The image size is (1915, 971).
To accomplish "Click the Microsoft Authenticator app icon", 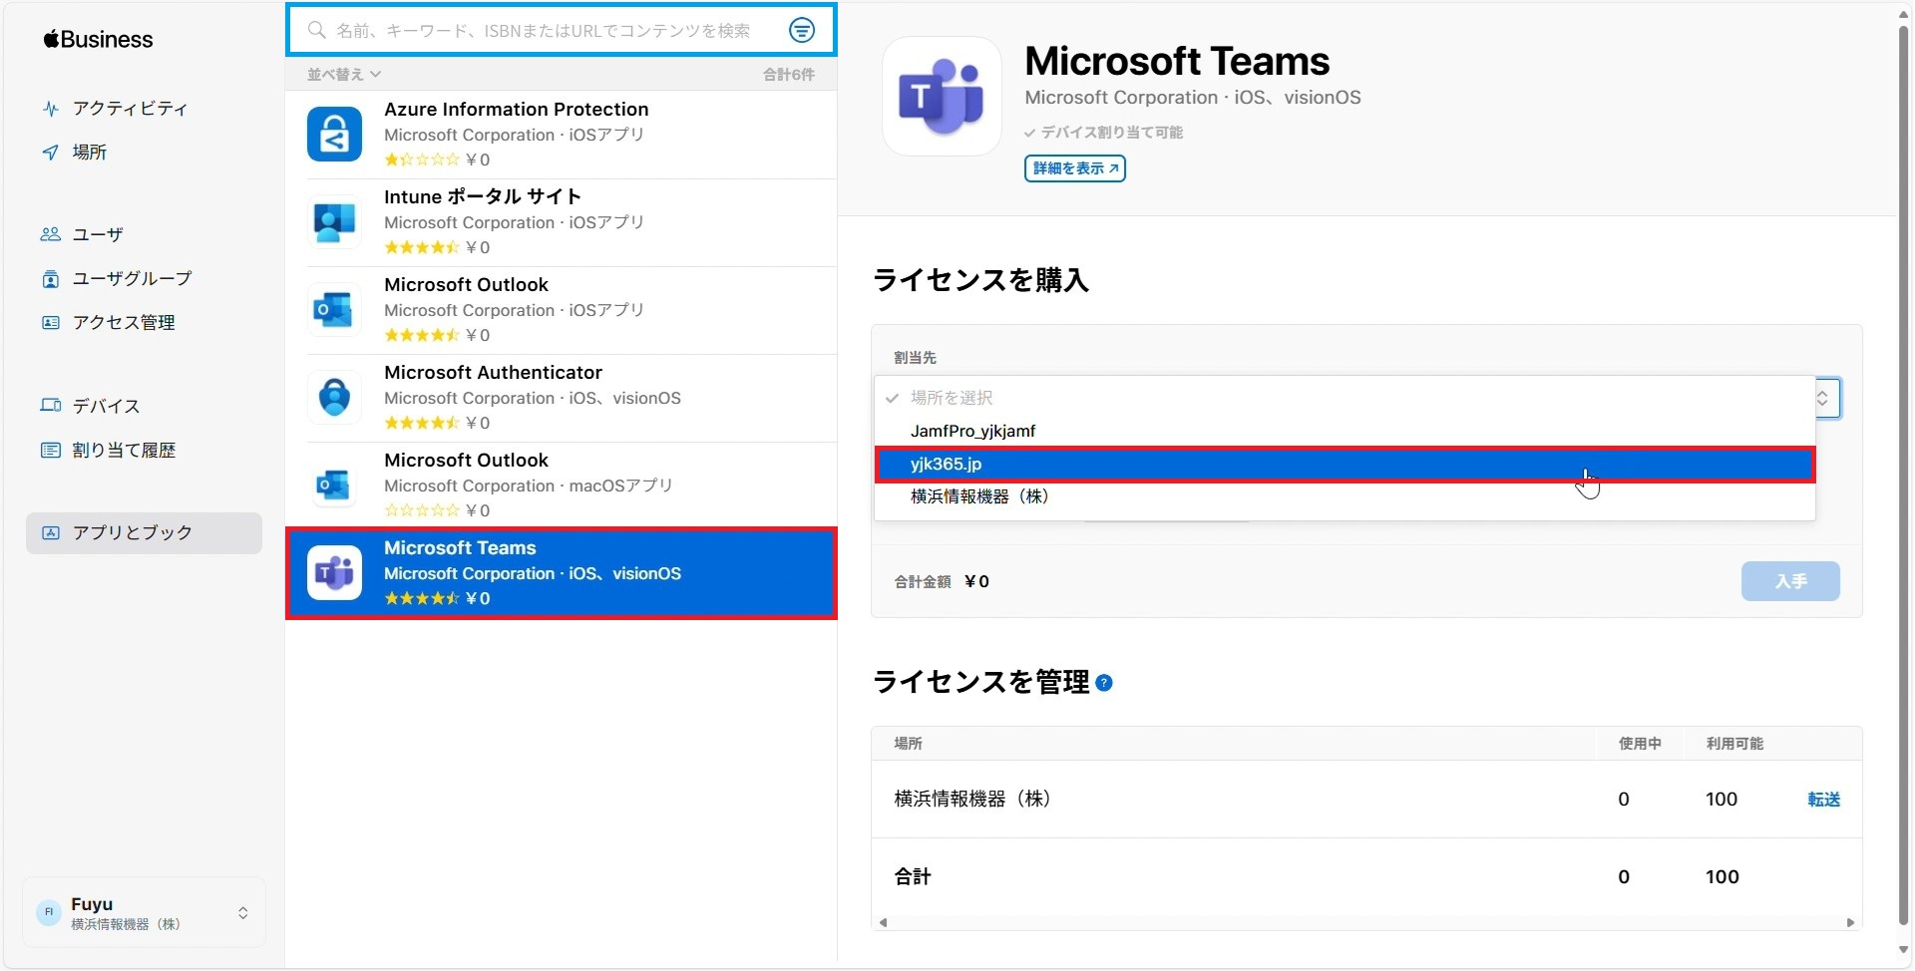I will click(x=334, y=398).
